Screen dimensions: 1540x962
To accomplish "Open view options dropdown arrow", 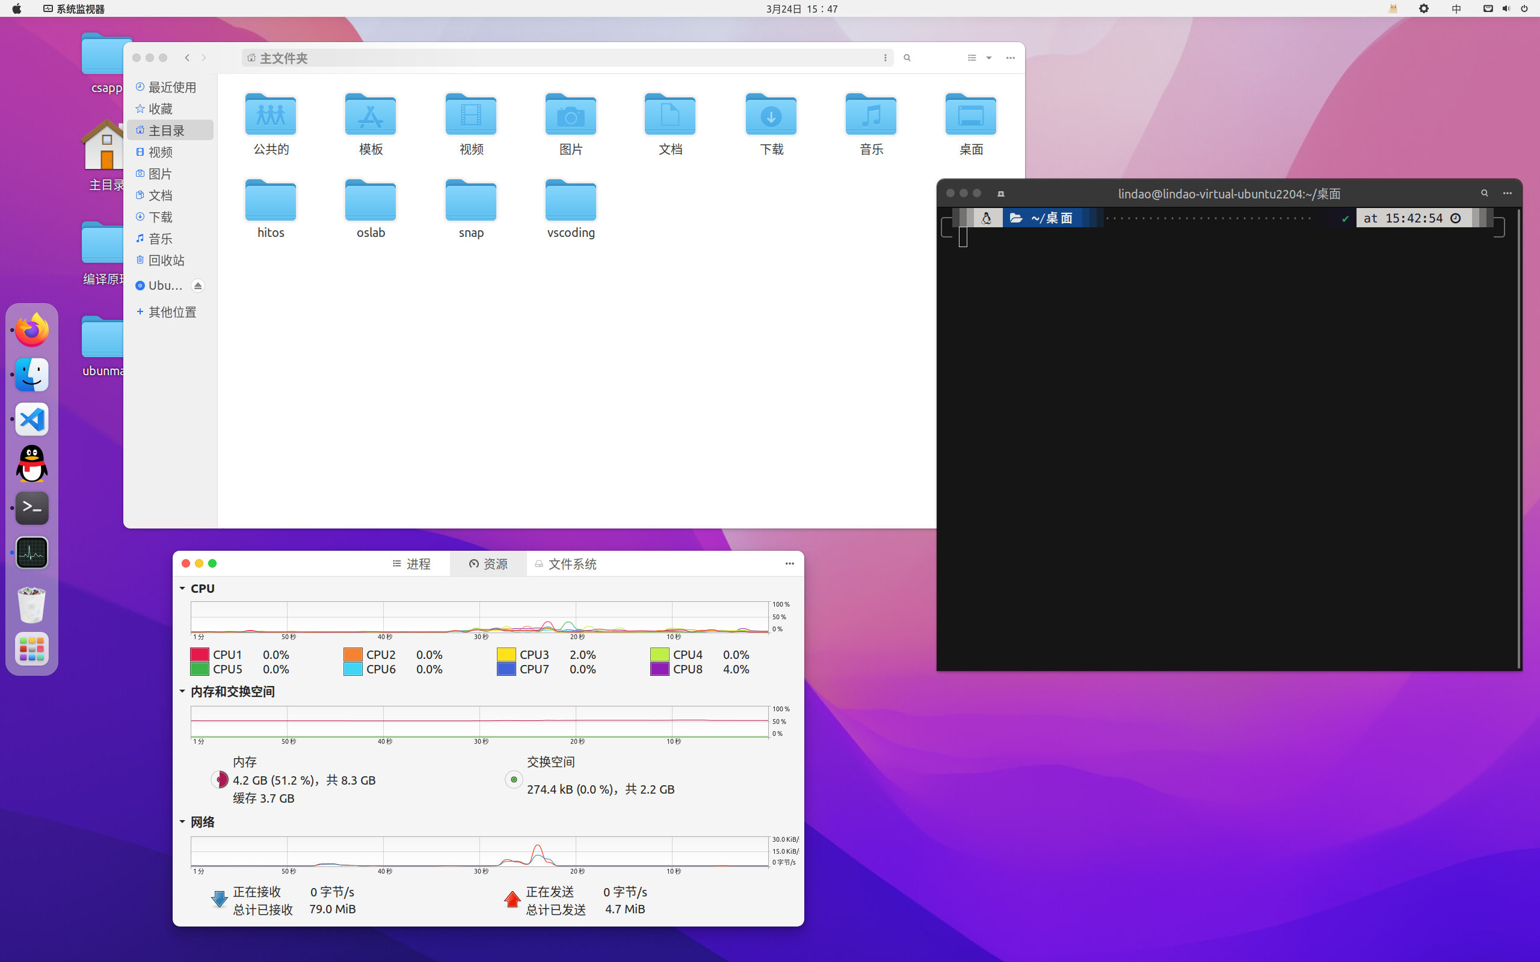I will [989, 58].
